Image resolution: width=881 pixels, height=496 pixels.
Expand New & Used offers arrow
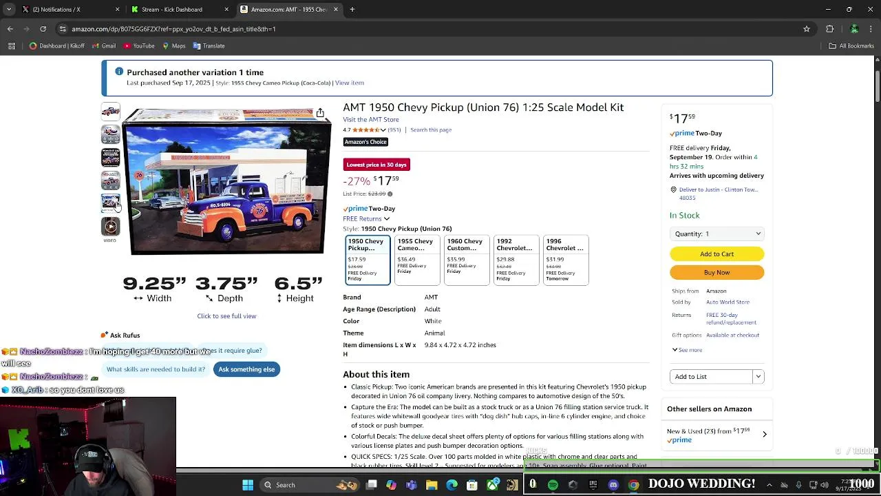[x=765, y=435]
